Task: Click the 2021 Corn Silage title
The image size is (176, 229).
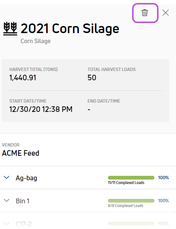Action: [70, 29]
